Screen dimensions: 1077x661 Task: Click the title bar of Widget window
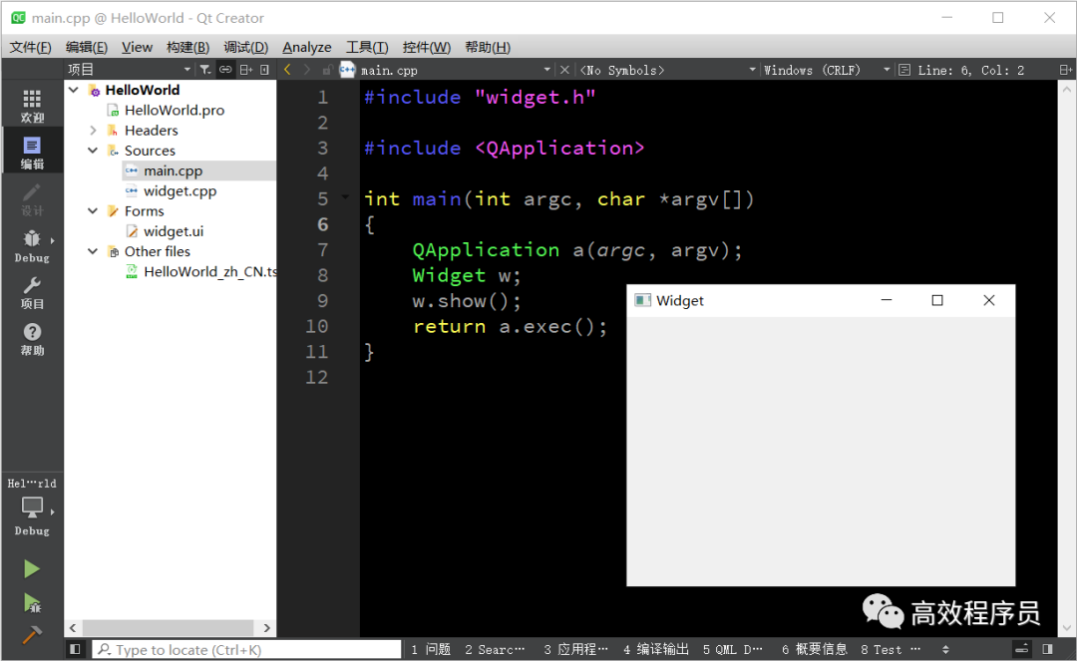(x=821, y=301)
